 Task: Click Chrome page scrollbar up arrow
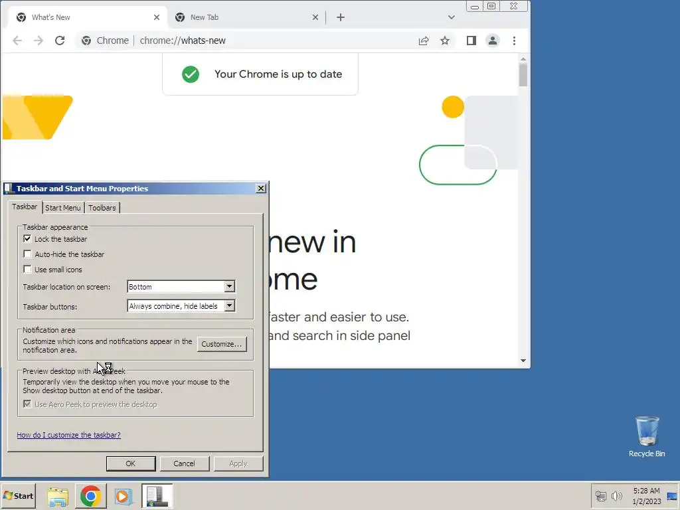pos(523,59)
